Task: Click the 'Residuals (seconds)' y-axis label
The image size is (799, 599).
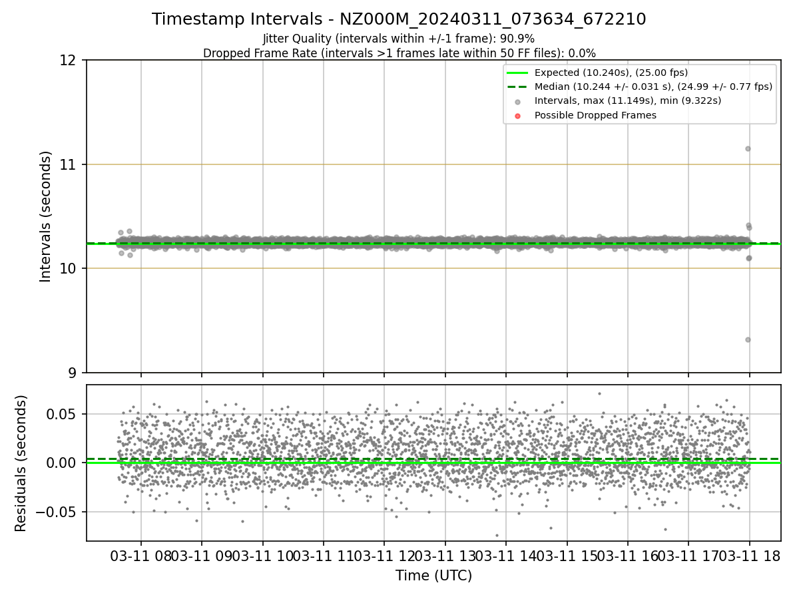Action: coord(21,463)
